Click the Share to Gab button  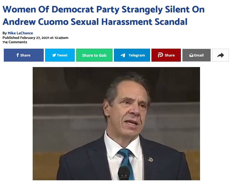[x=94, y=55]
